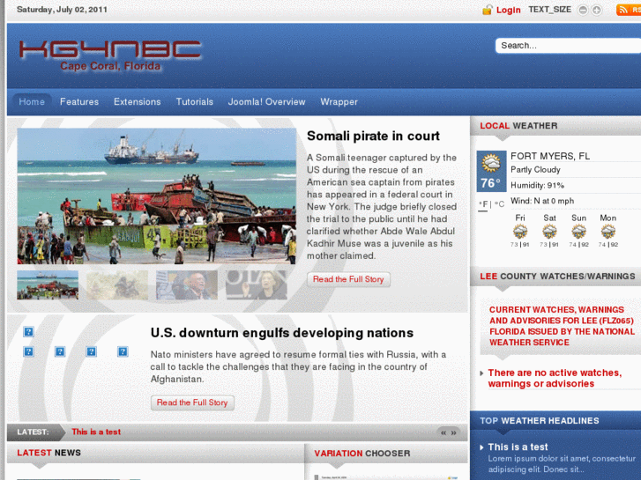Click the Wind: N at 0 mph value
641x480 pixels.
[542, 201]
